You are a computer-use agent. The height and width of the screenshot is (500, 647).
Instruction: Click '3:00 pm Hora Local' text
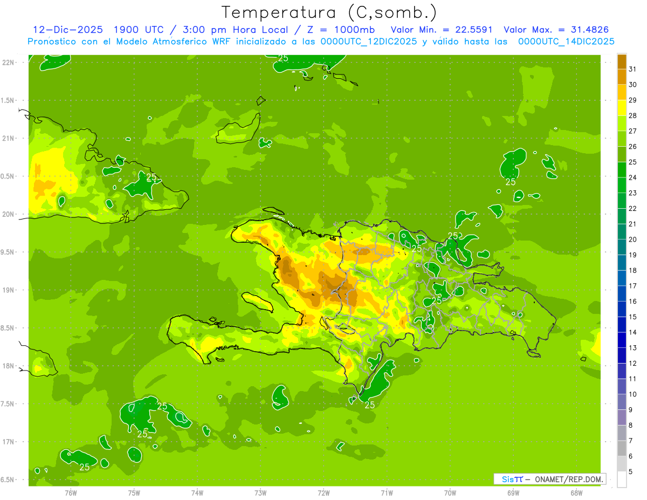(234, 29)
